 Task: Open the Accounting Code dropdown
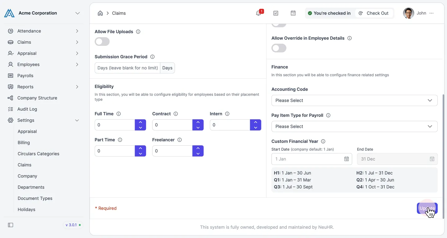(354, 100)
